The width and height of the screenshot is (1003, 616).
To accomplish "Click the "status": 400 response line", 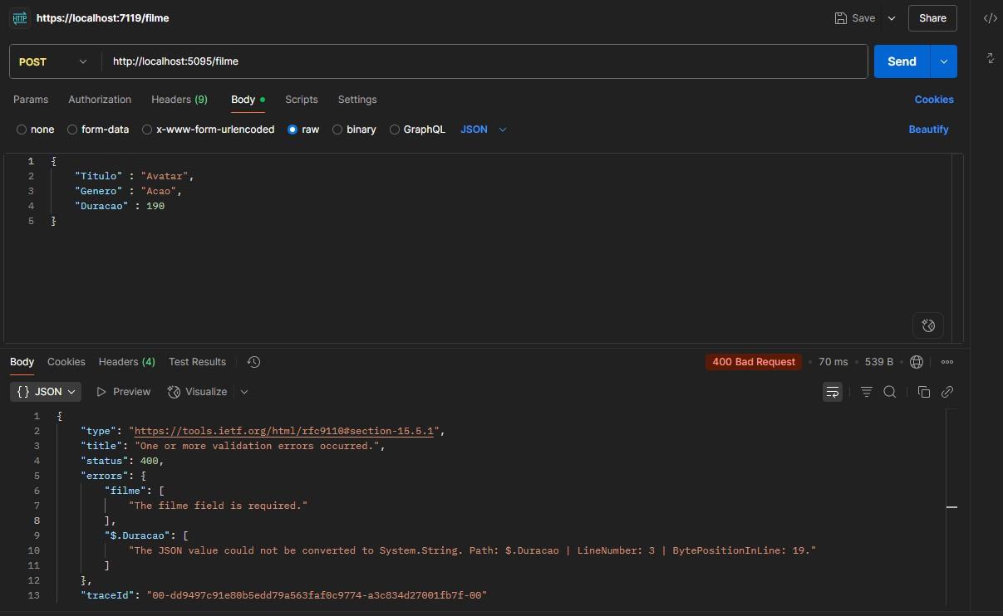I will tap(122, 461).
